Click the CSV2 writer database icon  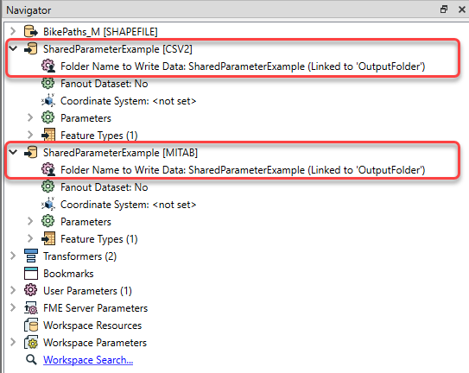(31, 48)
